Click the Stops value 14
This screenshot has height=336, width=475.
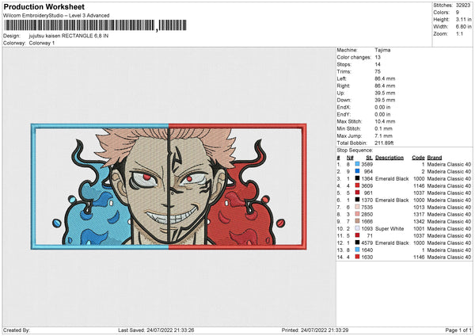pos(378,64)
